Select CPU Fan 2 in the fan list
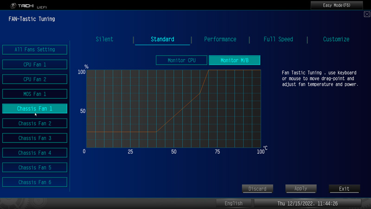 click(x=35, y=79)
